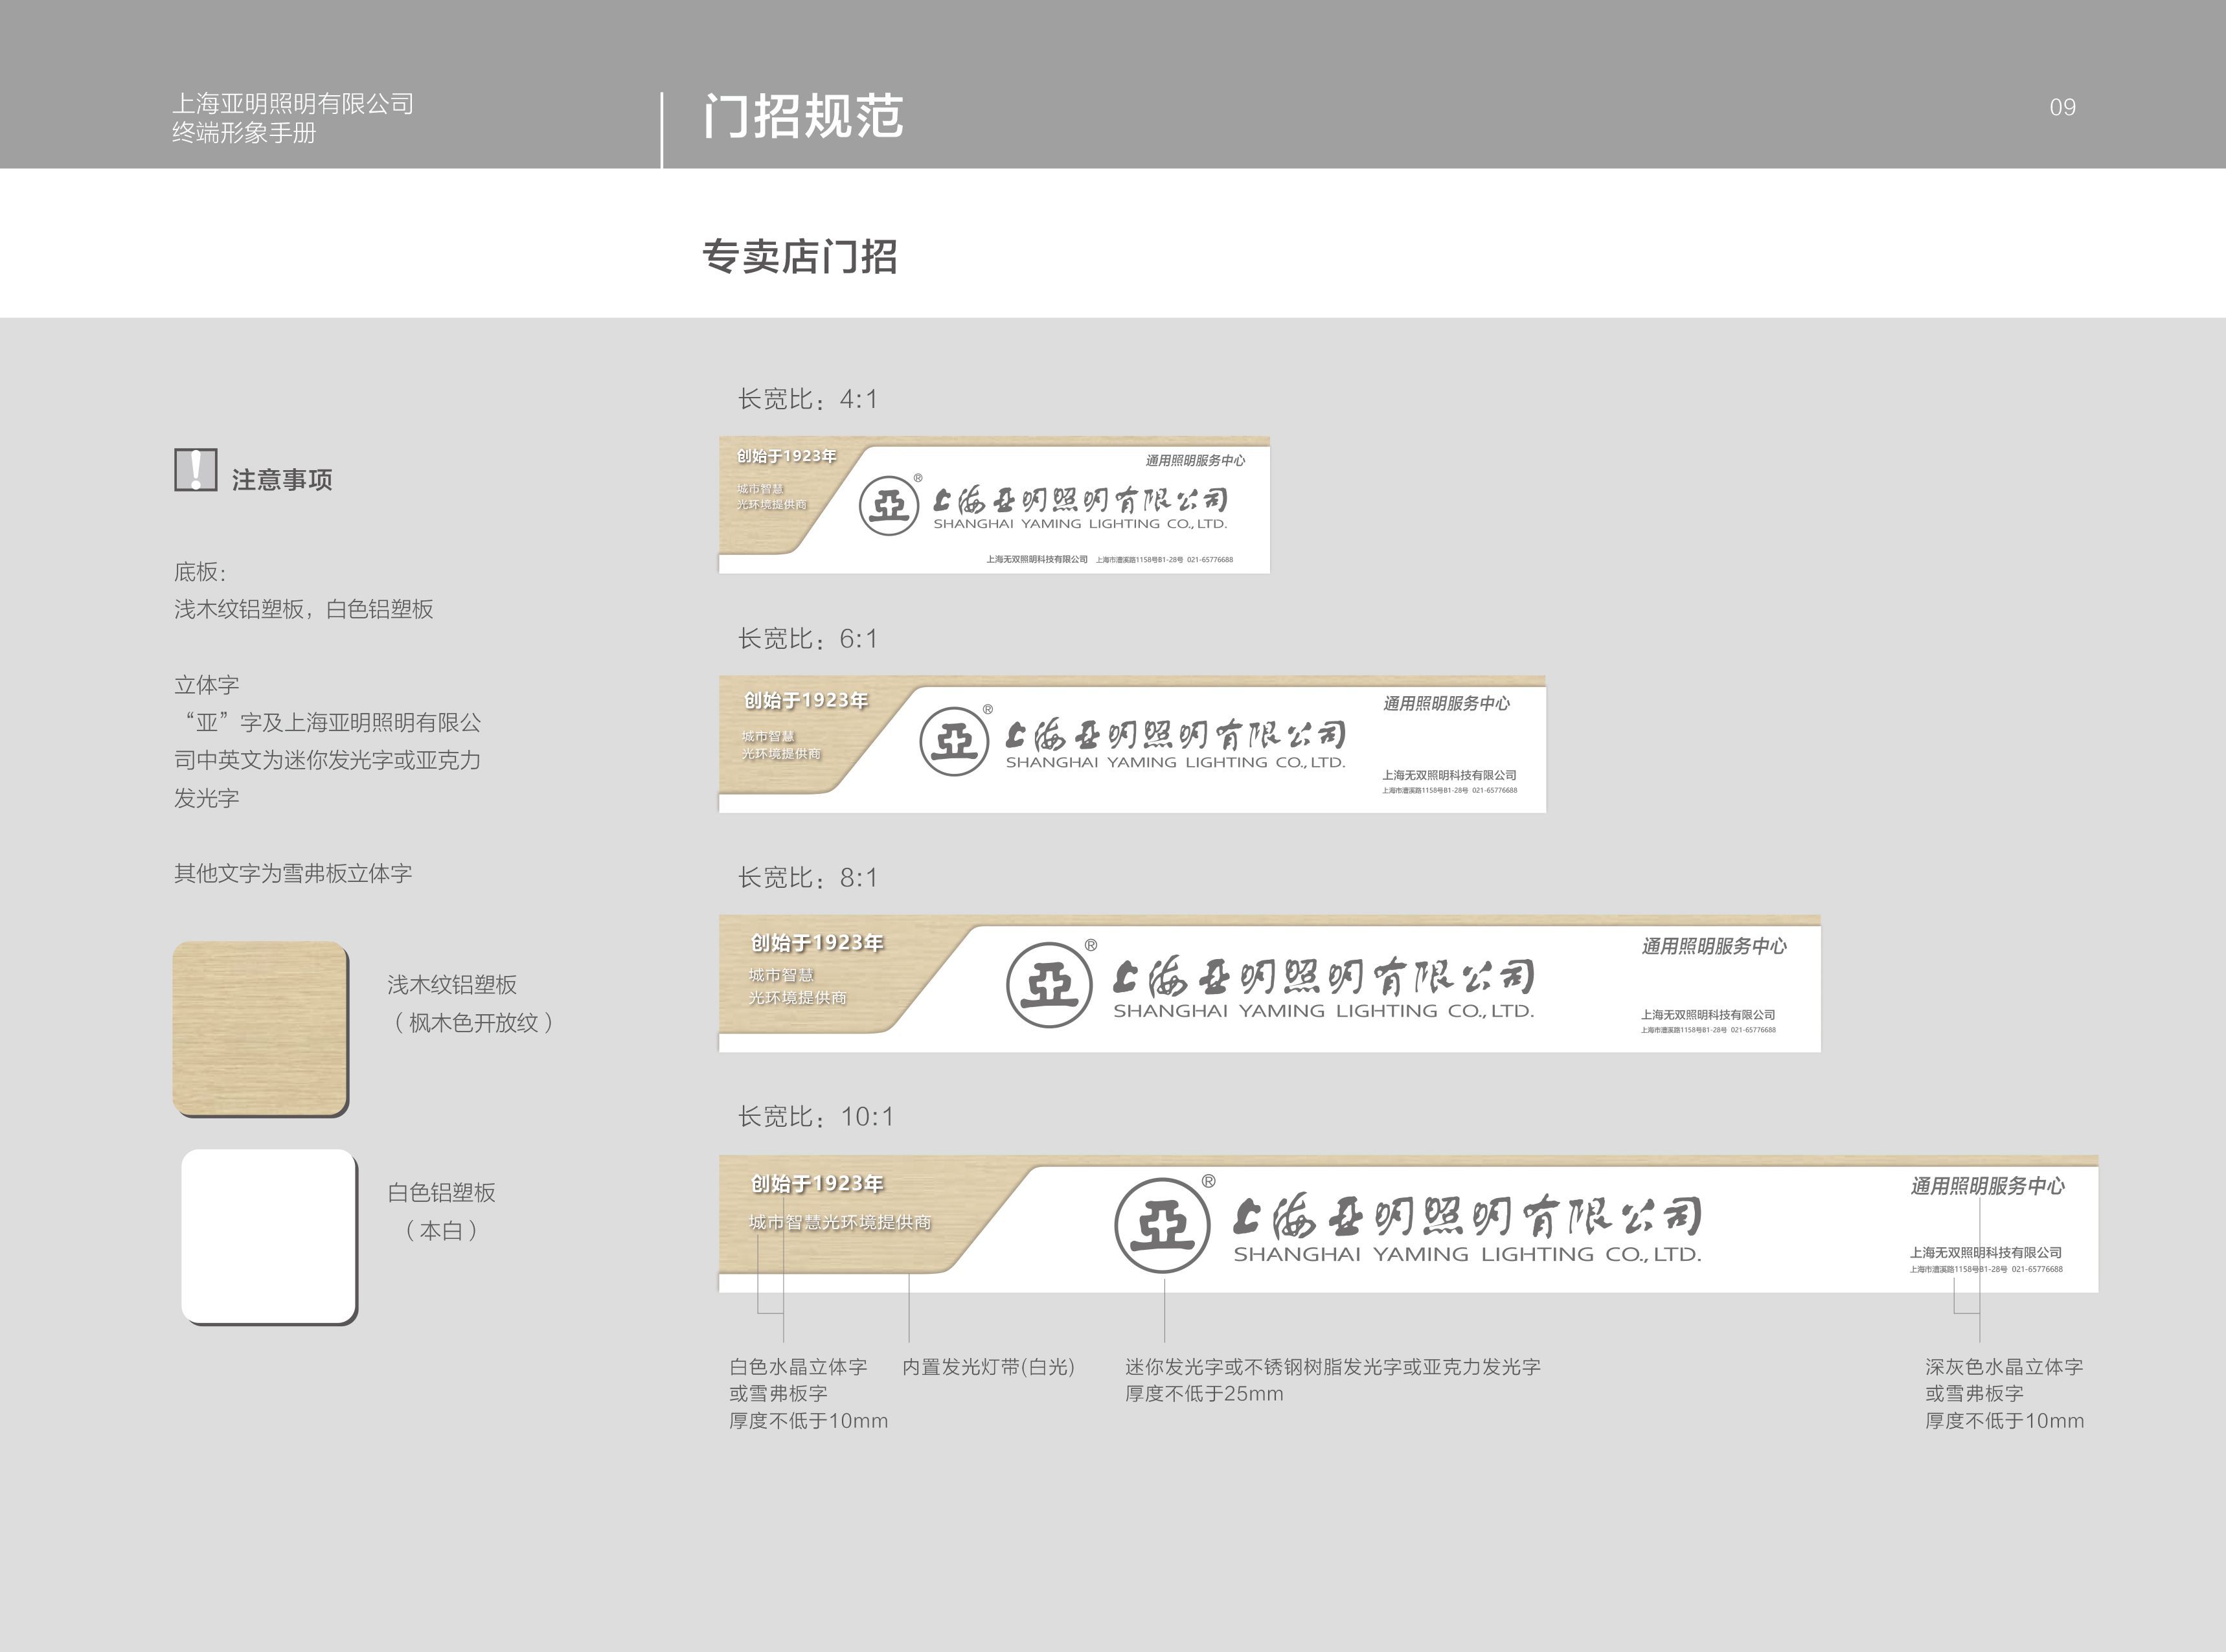
Task: Click the swatch caption 浅木纹铝塑板
Action: (452, 985)
